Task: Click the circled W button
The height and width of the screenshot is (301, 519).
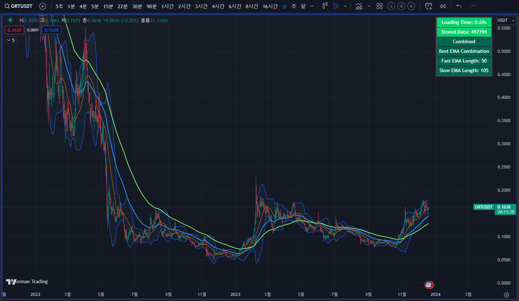Action: coord(411,6)
